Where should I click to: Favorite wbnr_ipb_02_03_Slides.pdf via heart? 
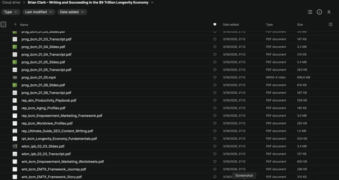[x=215, y=146]
